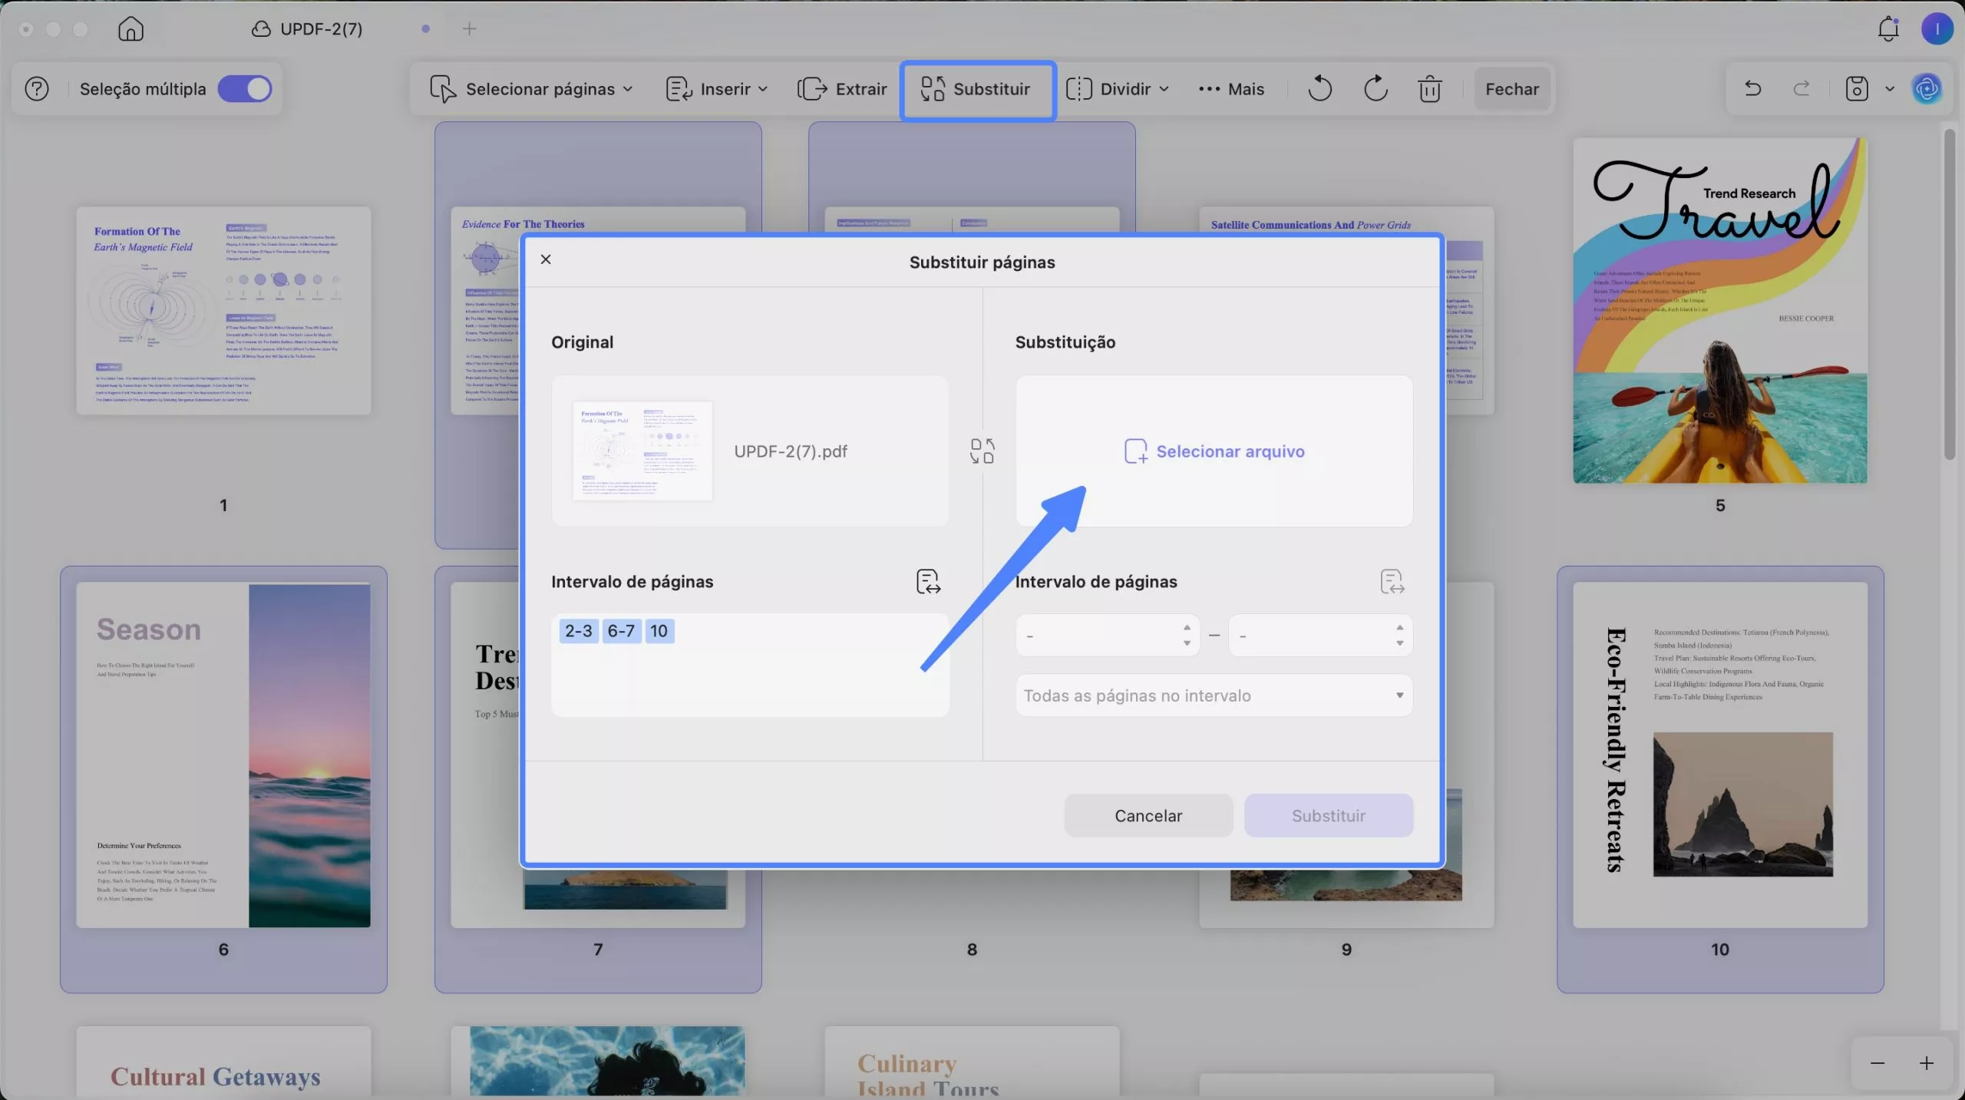Decrease the start page stepper
1965x1100 pixels.
coord(1187,643)
